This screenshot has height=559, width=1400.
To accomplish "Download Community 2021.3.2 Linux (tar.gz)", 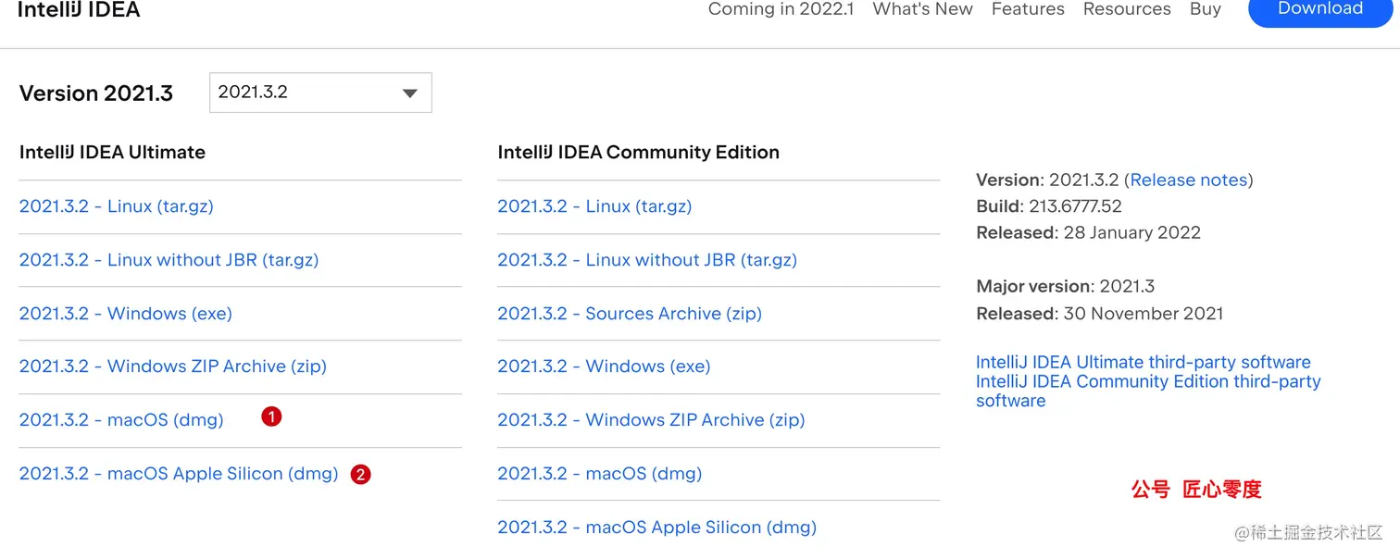I will point(594,206).
